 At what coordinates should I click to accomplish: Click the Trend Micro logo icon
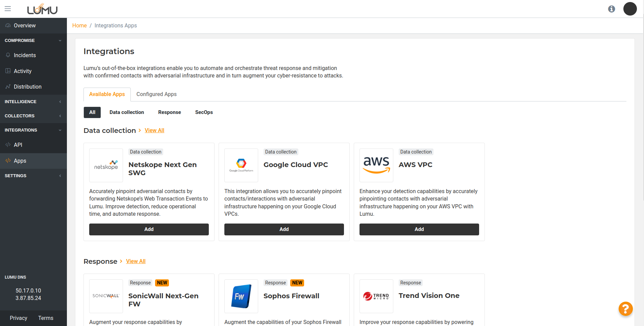pyautogui.click(x=376, y=296)
